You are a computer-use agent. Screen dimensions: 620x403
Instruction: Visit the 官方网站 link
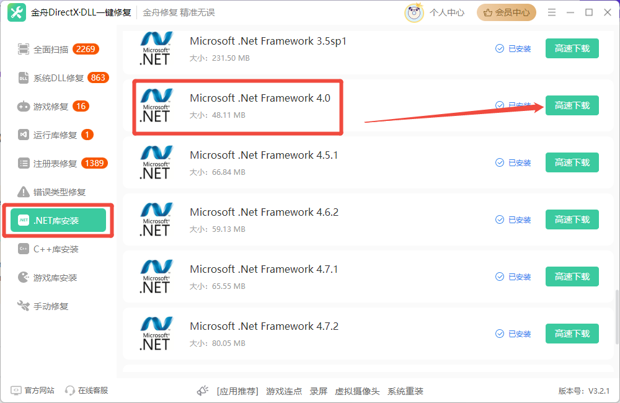click(x=40, y=391)
